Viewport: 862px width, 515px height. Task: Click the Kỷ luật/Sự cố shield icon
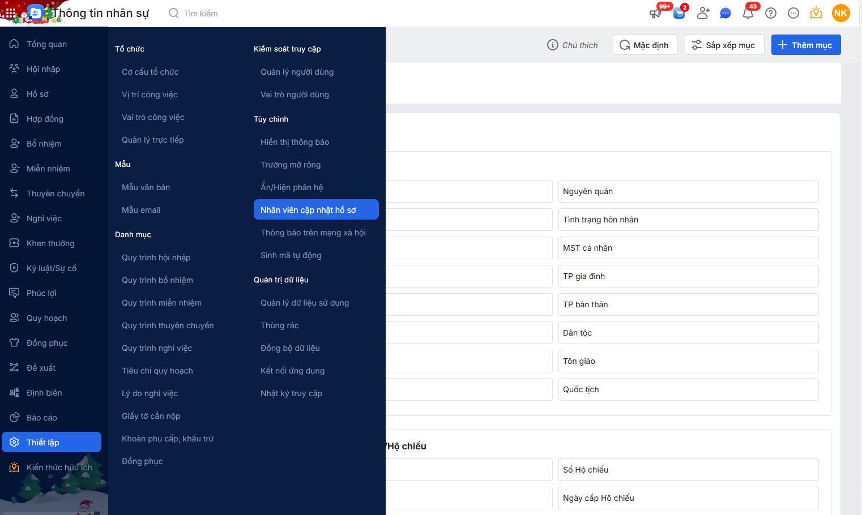[x=14, y=268]
